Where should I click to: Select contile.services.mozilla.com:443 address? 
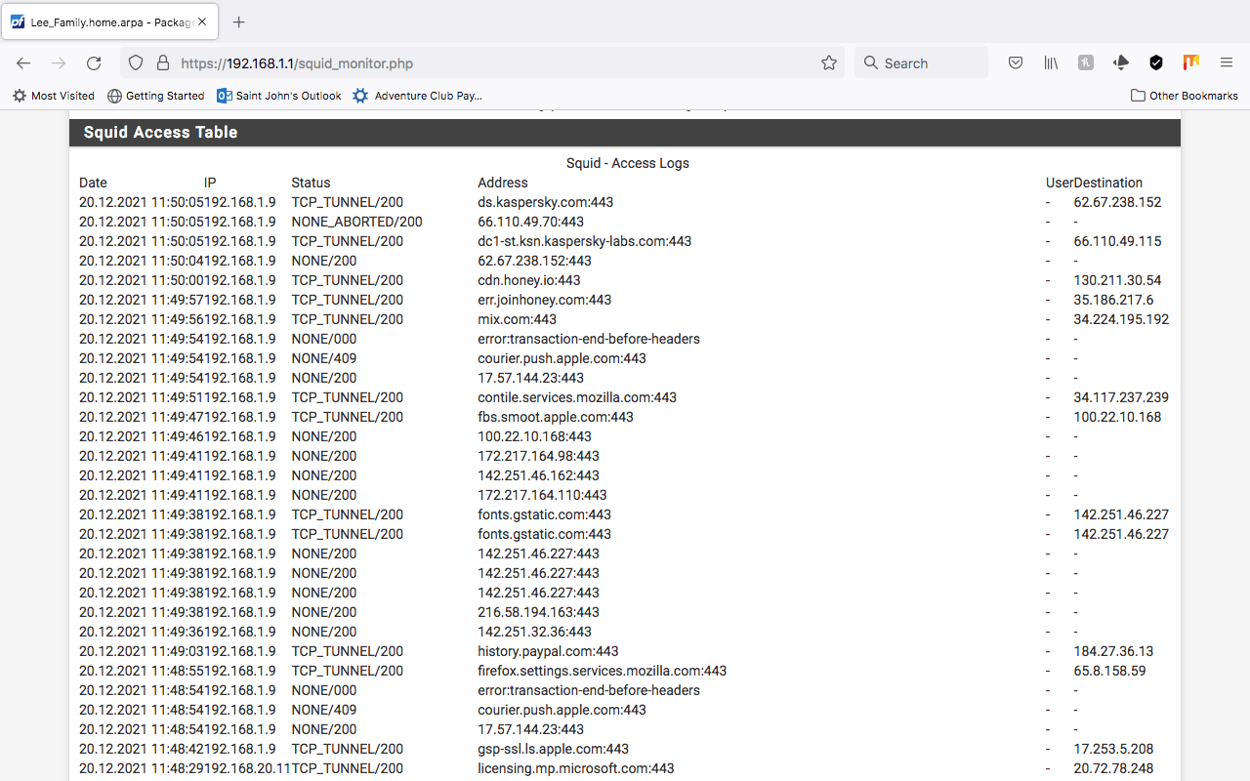(x=577, y=397)
